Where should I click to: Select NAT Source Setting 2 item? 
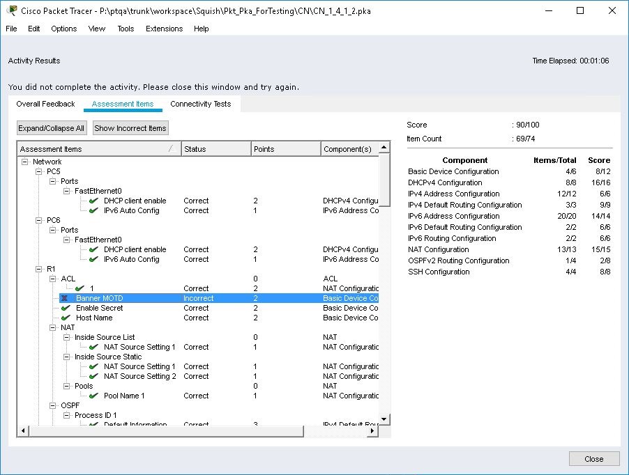click(140, 376)
